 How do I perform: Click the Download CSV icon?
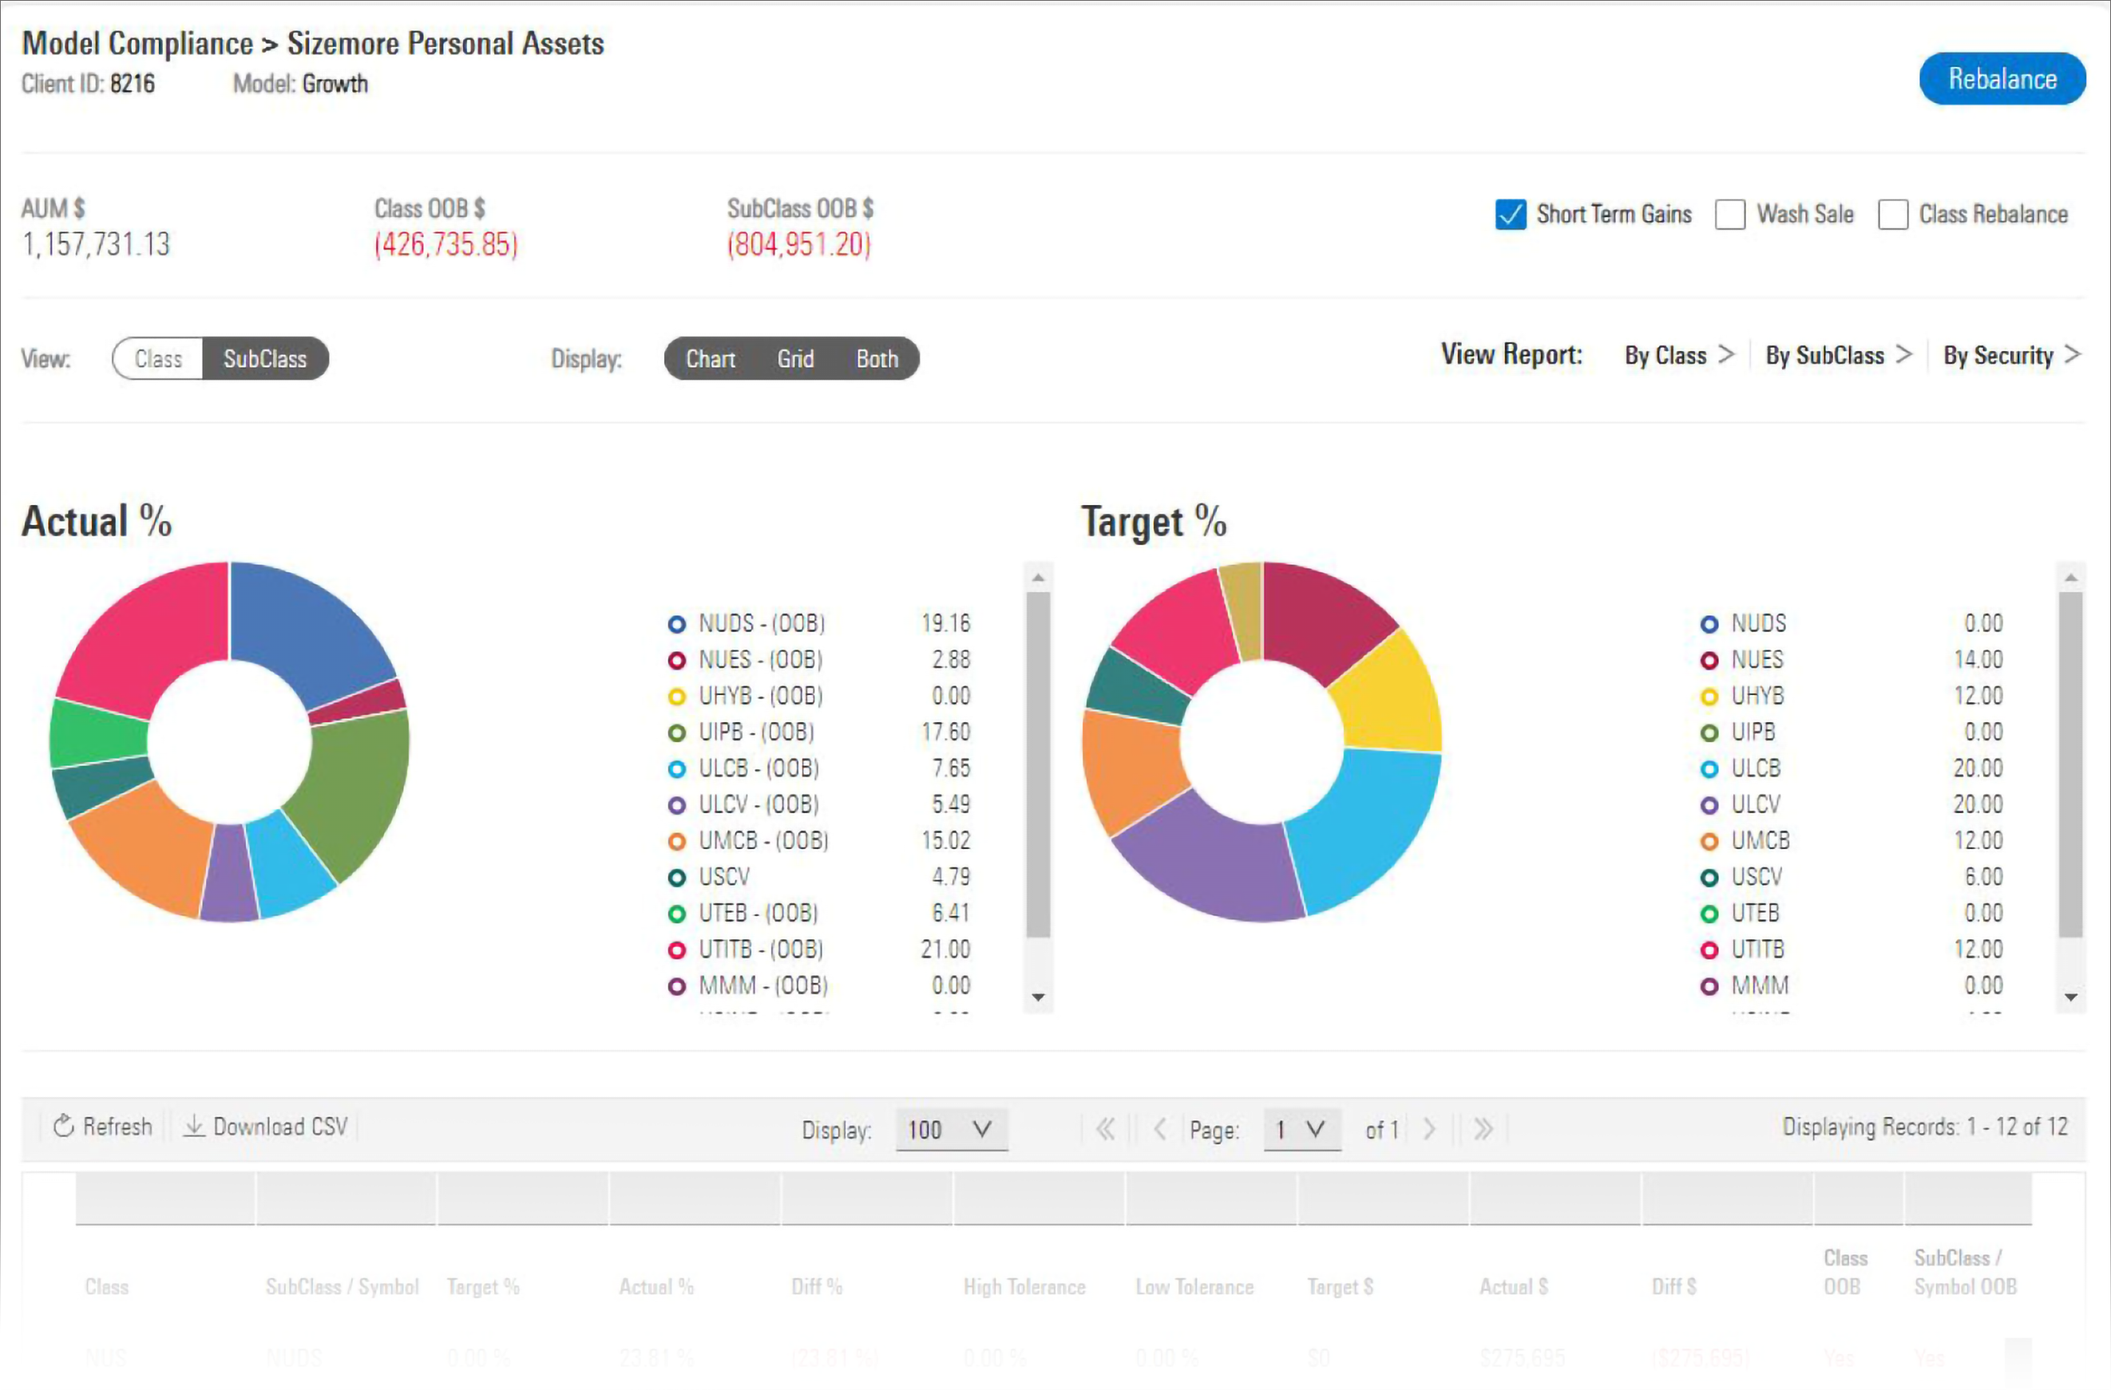click(193, 1127)
